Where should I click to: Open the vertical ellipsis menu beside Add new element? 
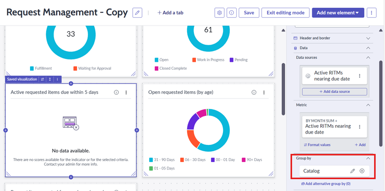click(x=371, y=13)
